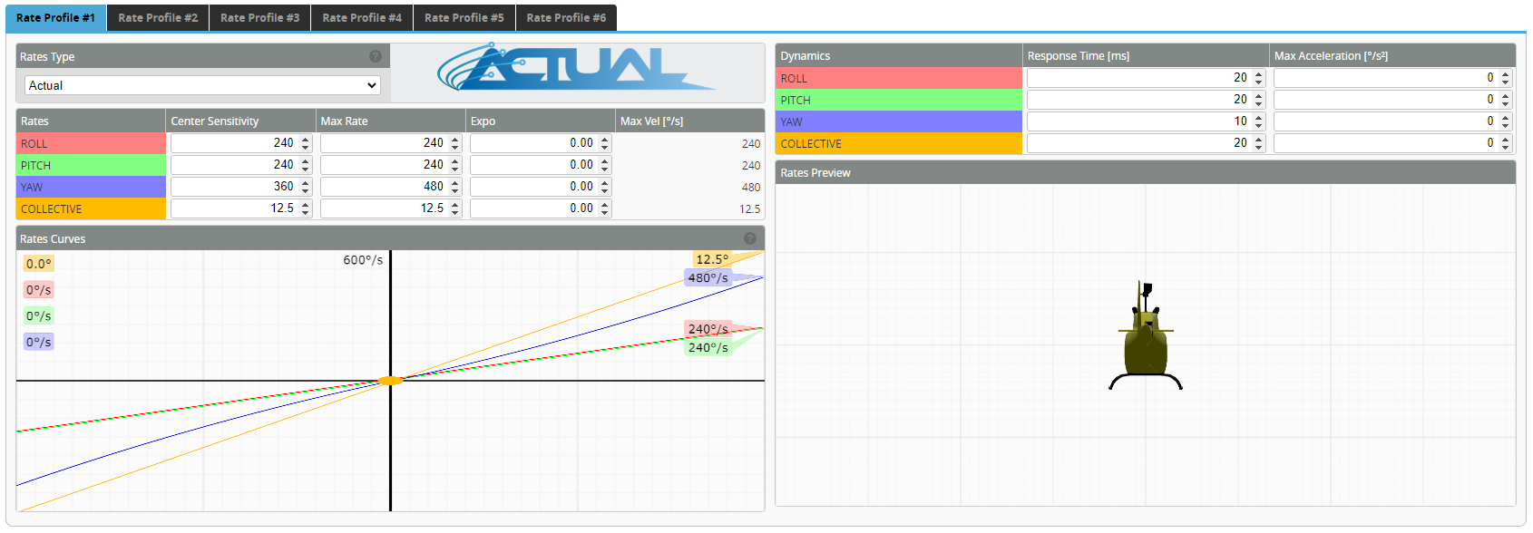The height and width of the screenshot is (533, 1533).
Task: Increase Roll Center Sensitivity with up arrow
Action: 306,140
